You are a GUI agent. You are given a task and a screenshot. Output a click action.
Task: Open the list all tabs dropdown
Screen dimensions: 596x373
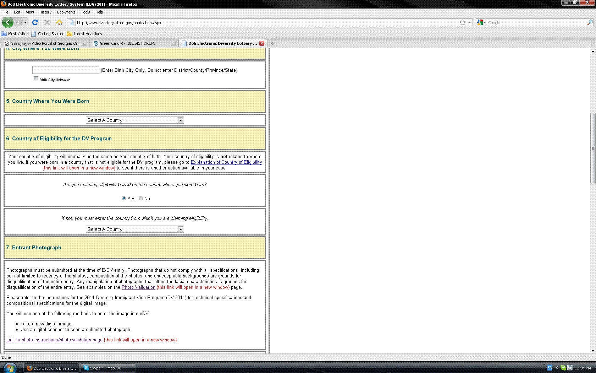(x=593, y=43)
